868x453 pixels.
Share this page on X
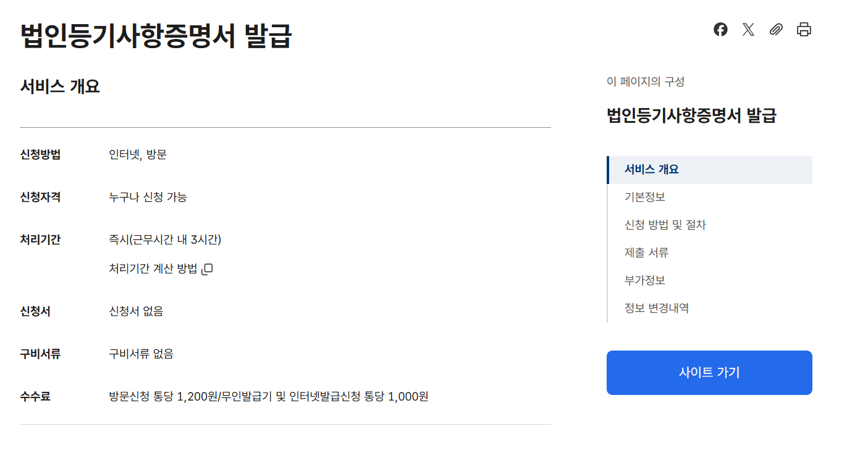[748, 29]
